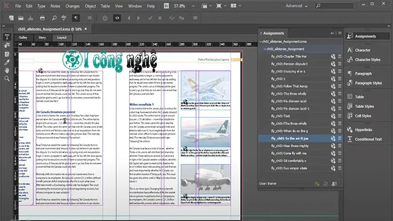Image resolution: width=393 pixels, height=221 pixels.
Task: Select the Eyedropper tool
Action: point(7,62)
